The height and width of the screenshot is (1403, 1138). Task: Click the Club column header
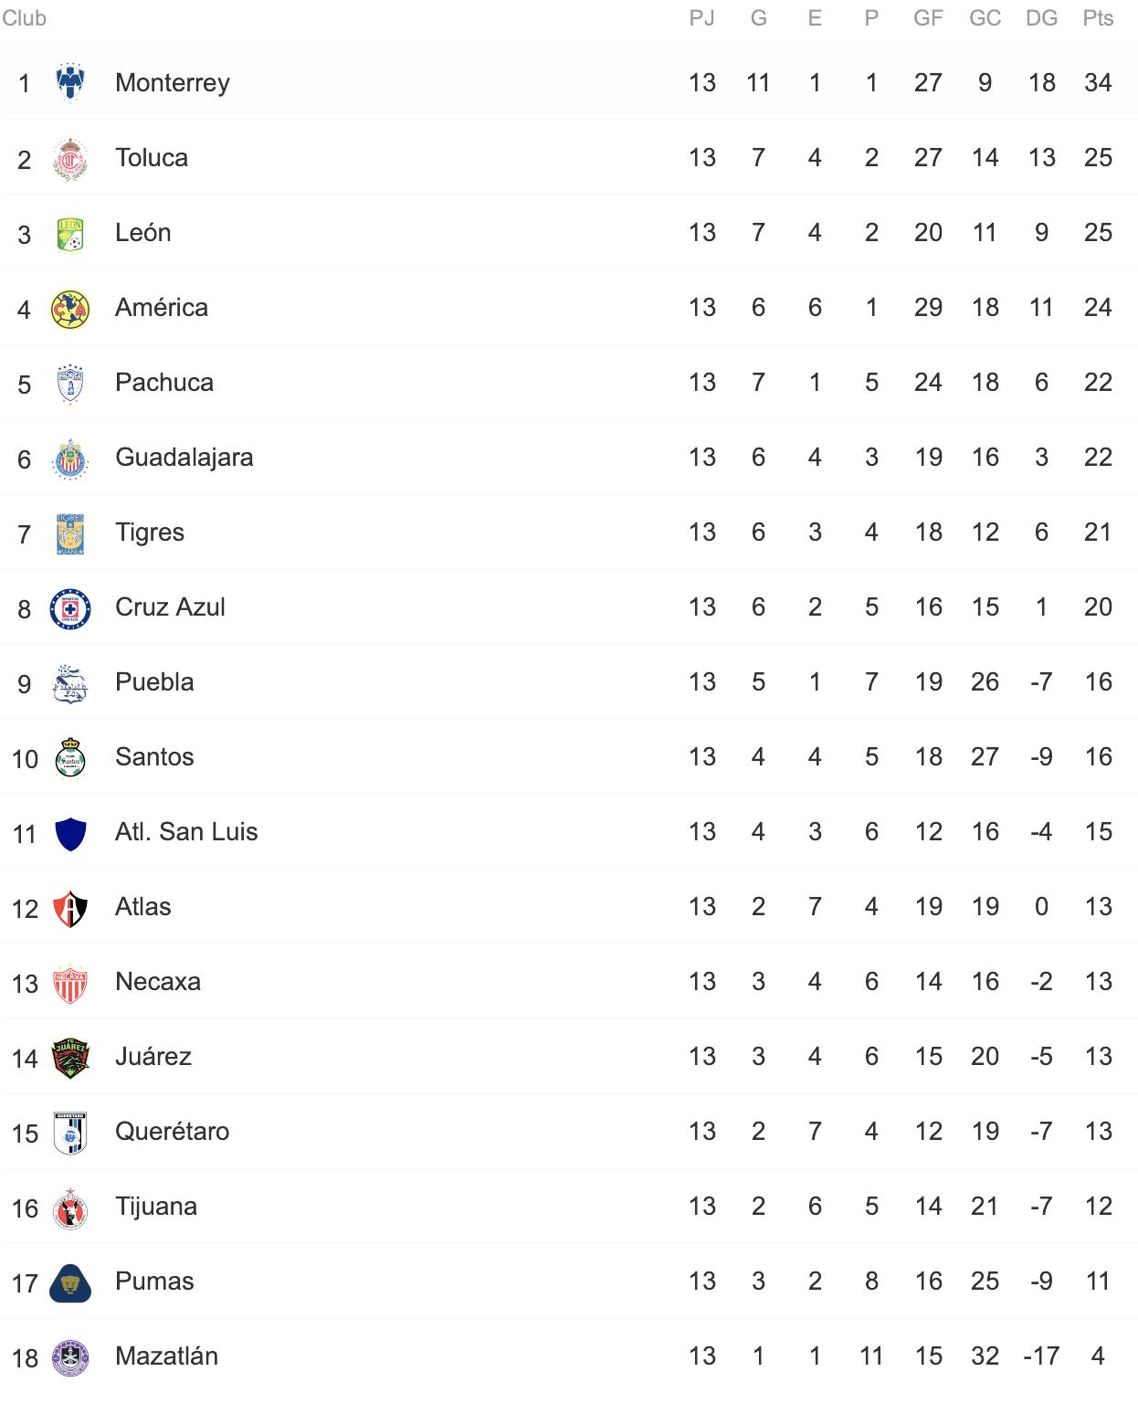click(24, 18)
